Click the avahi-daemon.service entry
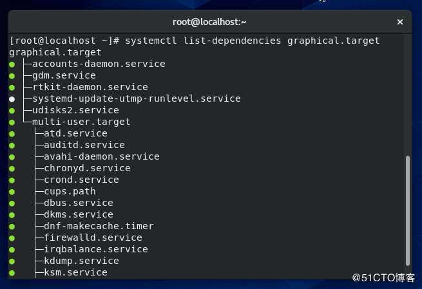Image resolution: width=422 pixels, height=289 pixels. tap(101, 156)
